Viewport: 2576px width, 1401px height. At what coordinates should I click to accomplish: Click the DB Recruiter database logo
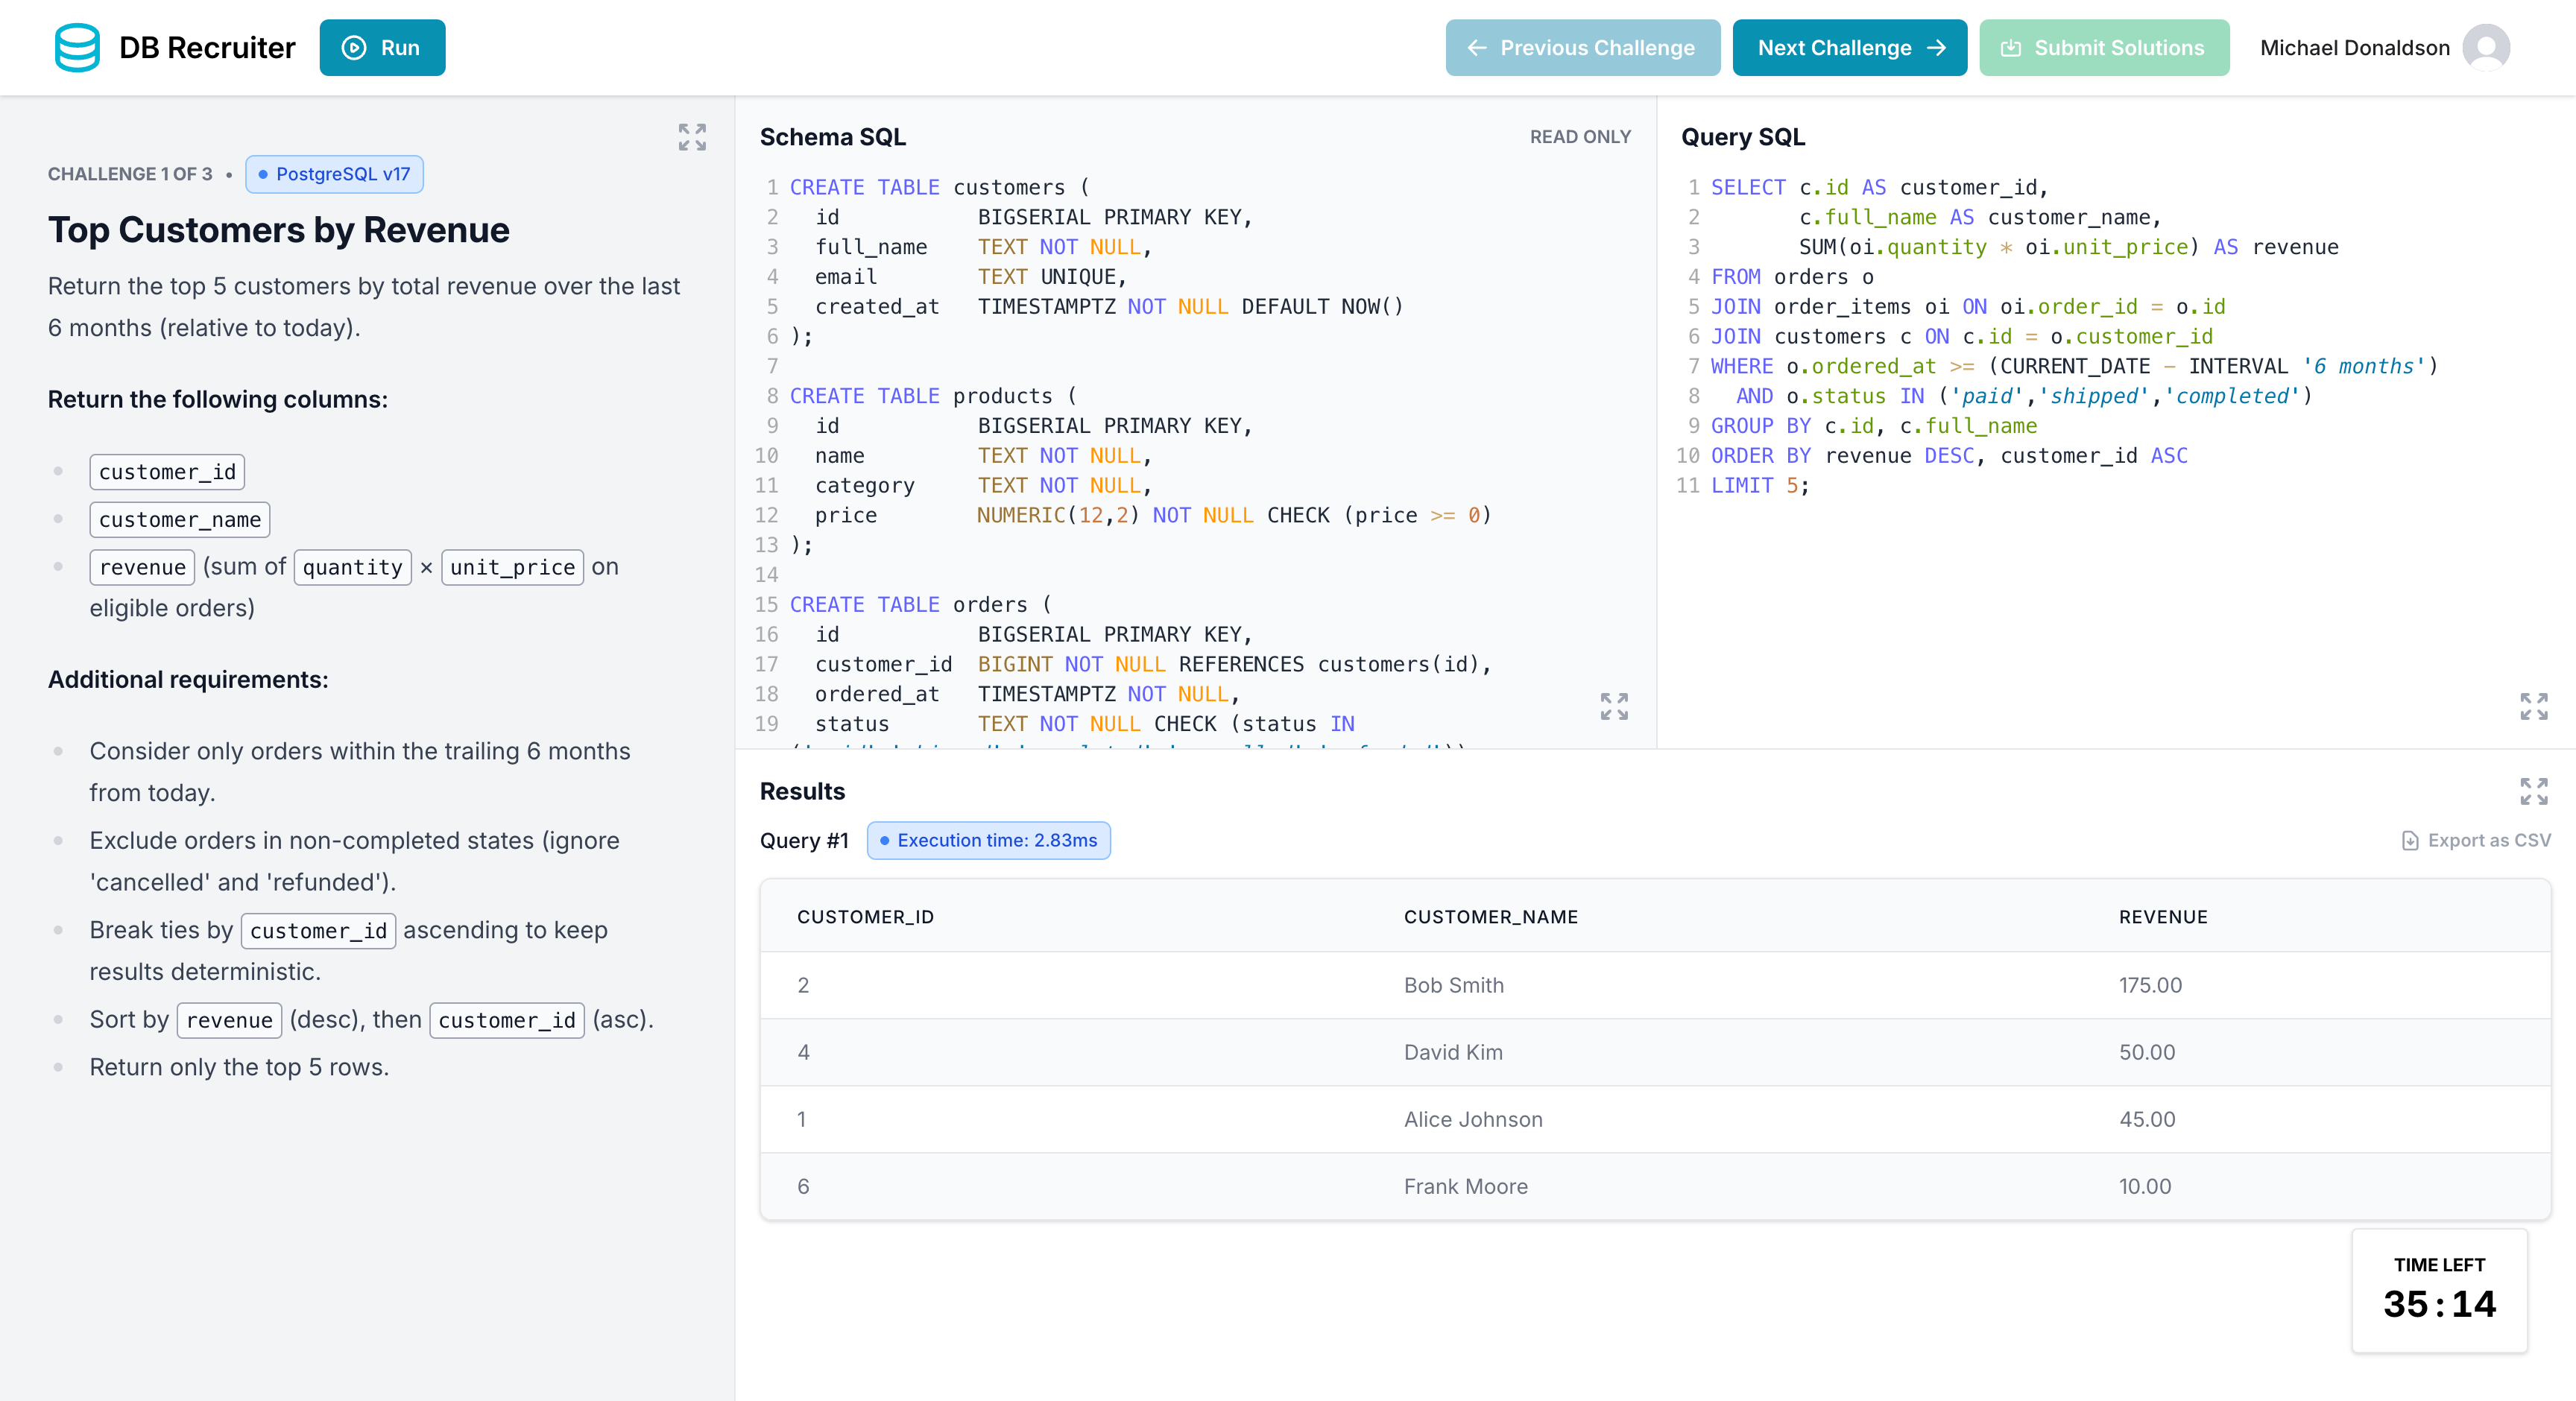(78, 47)
